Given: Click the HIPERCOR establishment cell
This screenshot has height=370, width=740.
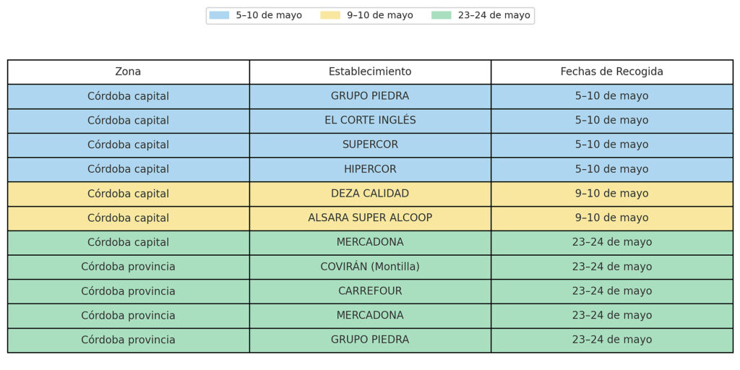Looking at the screenshot, I should pos(370,169).
